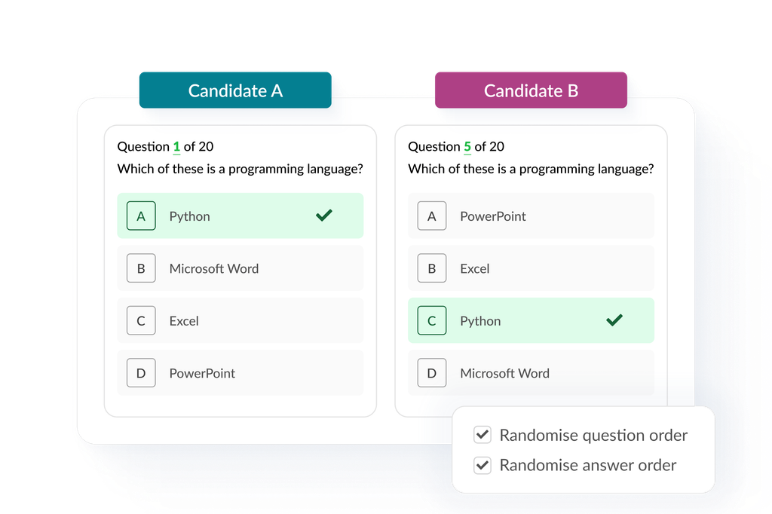This screenshot has width=772, height=514.
Task: Click the underlined "5" in Question 5 of 20
Action: [467, 146]
